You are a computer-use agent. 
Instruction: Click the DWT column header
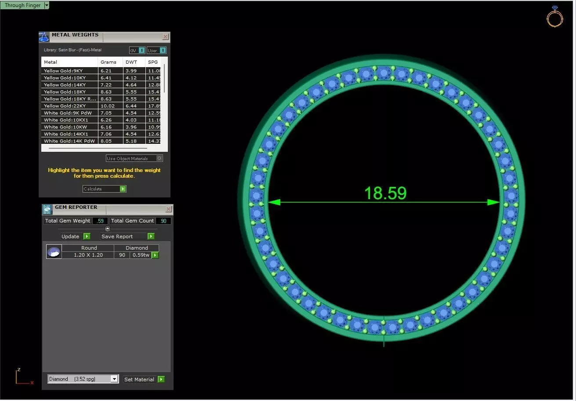tap(134, 62)
